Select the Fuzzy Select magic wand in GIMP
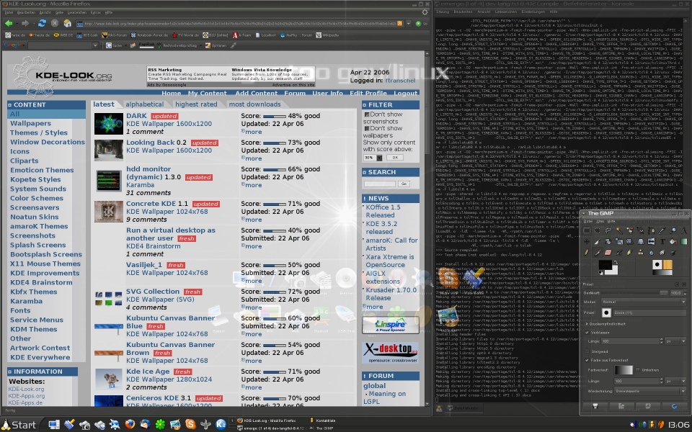Screen dimensions: 692x432 coord(620,230)
